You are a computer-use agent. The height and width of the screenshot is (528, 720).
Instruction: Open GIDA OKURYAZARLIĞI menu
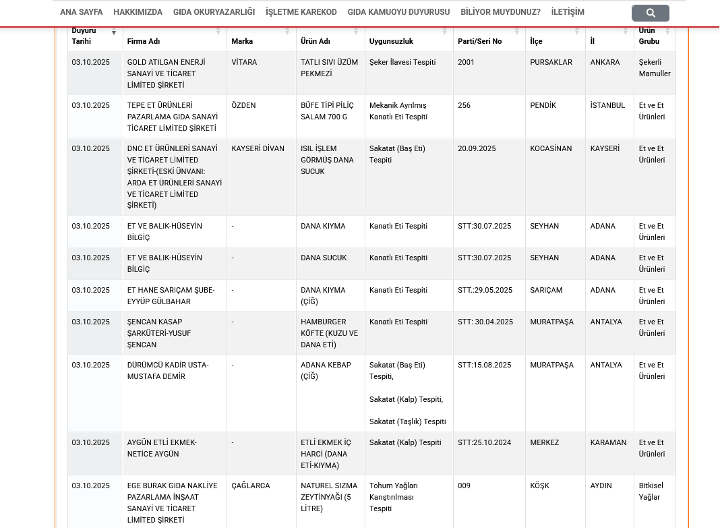coord(214,12)
